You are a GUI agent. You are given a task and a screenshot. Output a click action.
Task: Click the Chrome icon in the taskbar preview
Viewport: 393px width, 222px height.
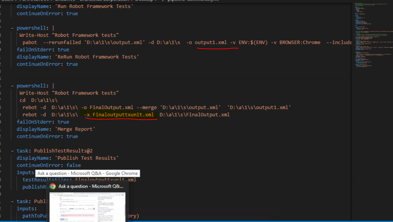tap(53, 186)
